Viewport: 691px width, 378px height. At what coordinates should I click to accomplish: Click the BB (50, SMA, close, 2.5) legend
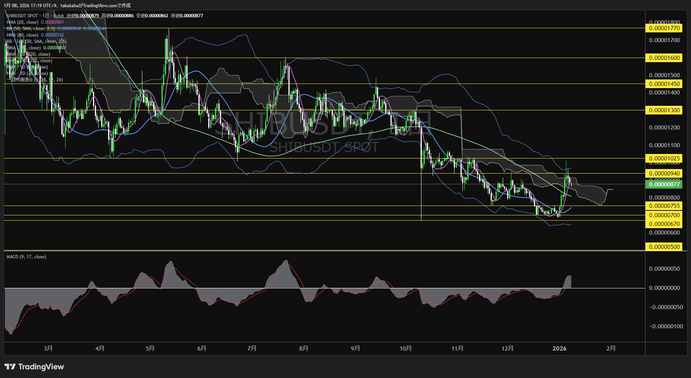(x=31, y=29)
